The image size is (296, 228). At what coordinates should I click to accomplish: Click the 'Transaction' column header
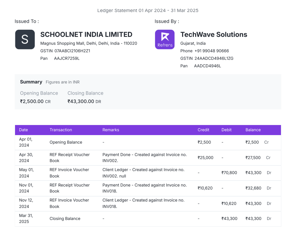pos(61,130)
